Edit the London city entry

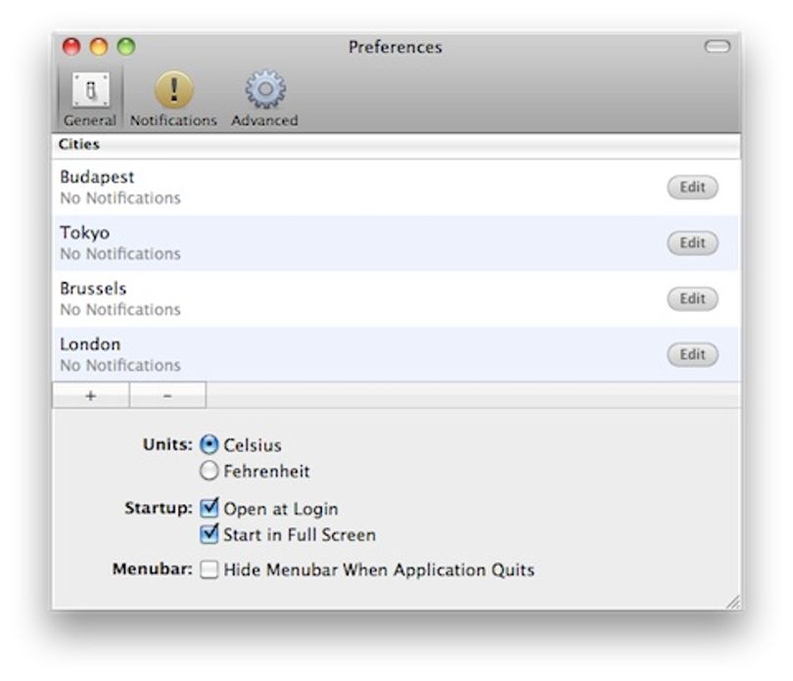coord(692,354)
